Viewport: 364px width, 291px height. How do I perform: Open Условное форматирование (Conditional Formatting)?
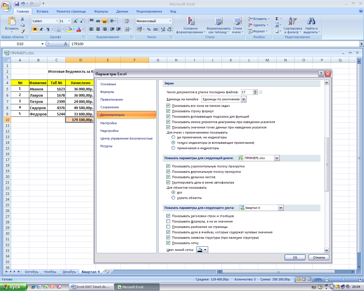[191, 25]
